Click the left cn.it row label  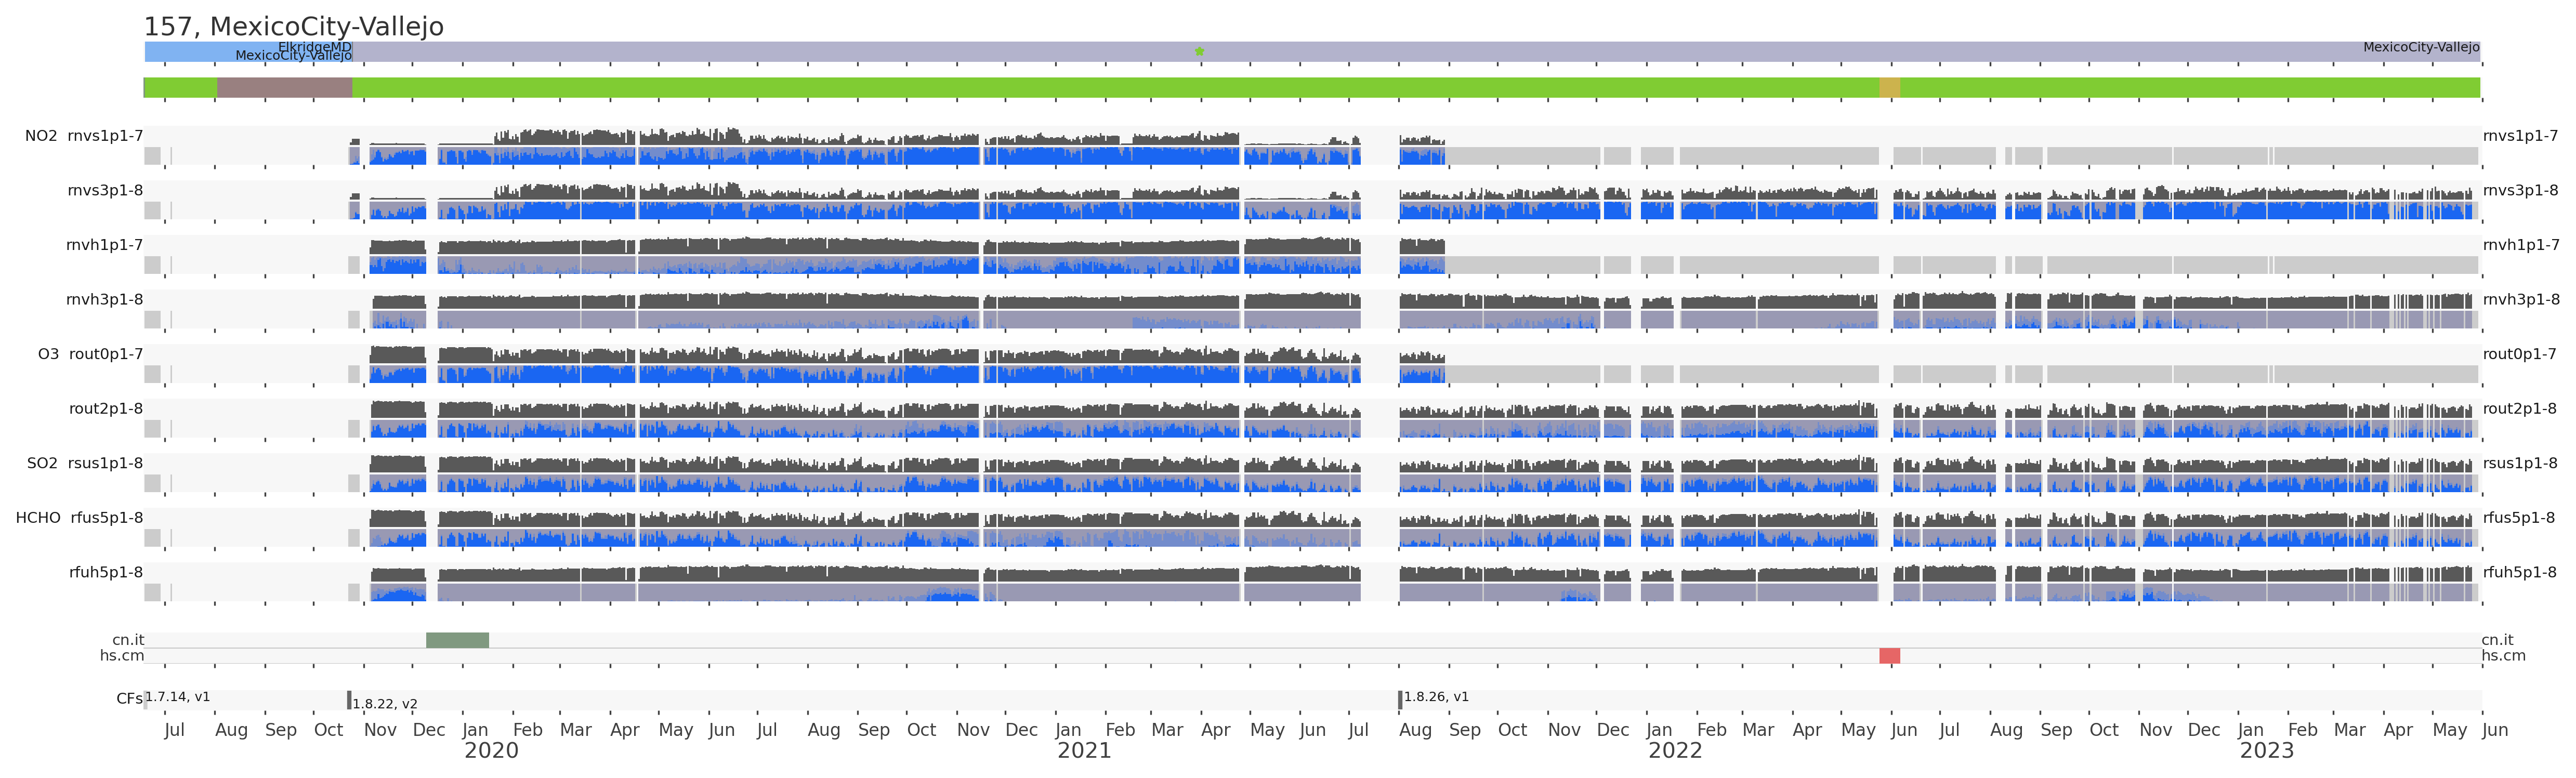[x=128, y=640]
